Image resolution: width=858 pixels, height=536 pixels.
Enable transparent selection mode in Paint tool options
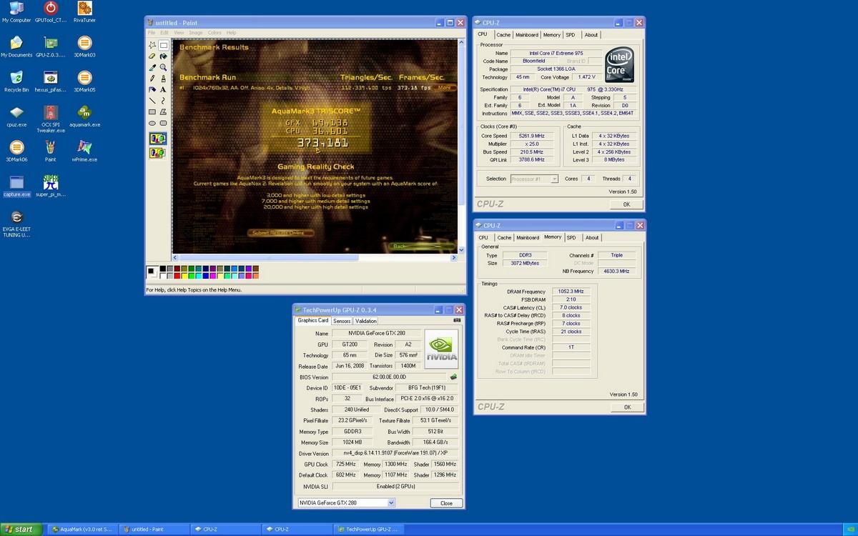(158, 152)
